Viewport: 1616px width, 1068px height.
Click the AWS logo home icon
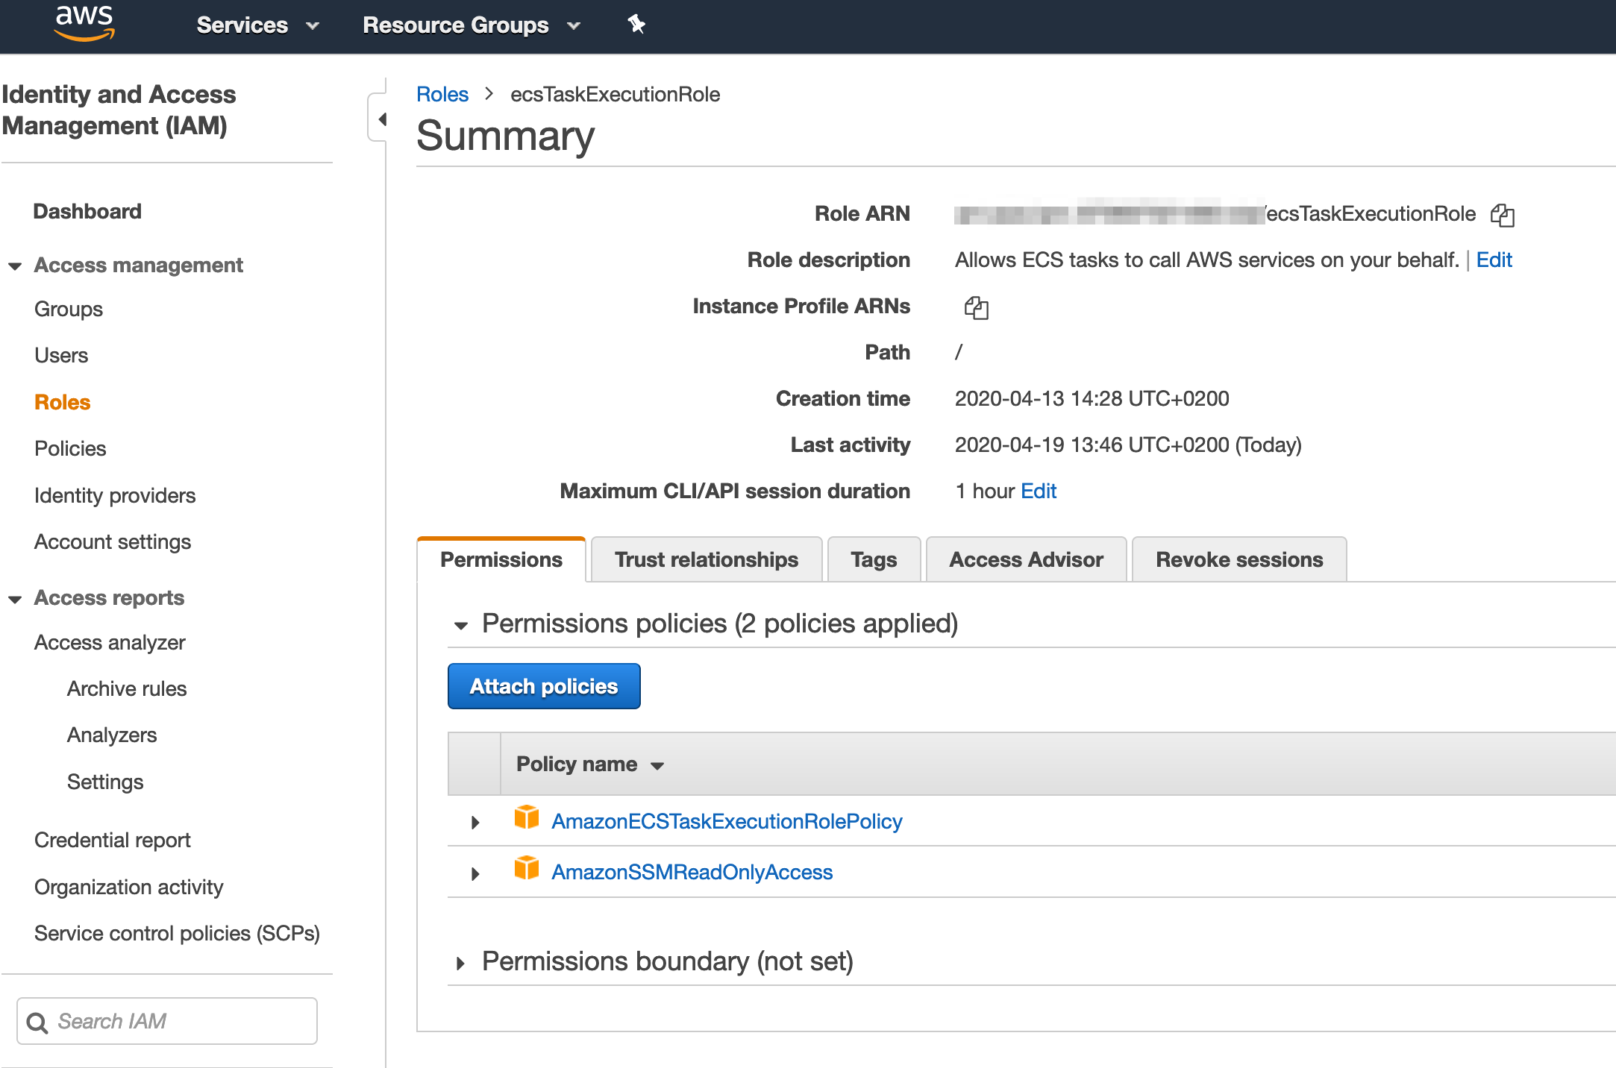(84, 22)
